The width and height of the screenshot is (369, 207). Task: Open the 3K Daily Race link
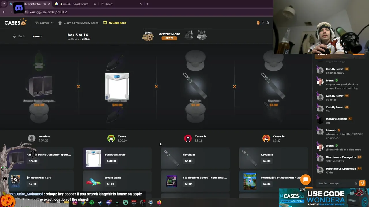click(x=115, y=23)
